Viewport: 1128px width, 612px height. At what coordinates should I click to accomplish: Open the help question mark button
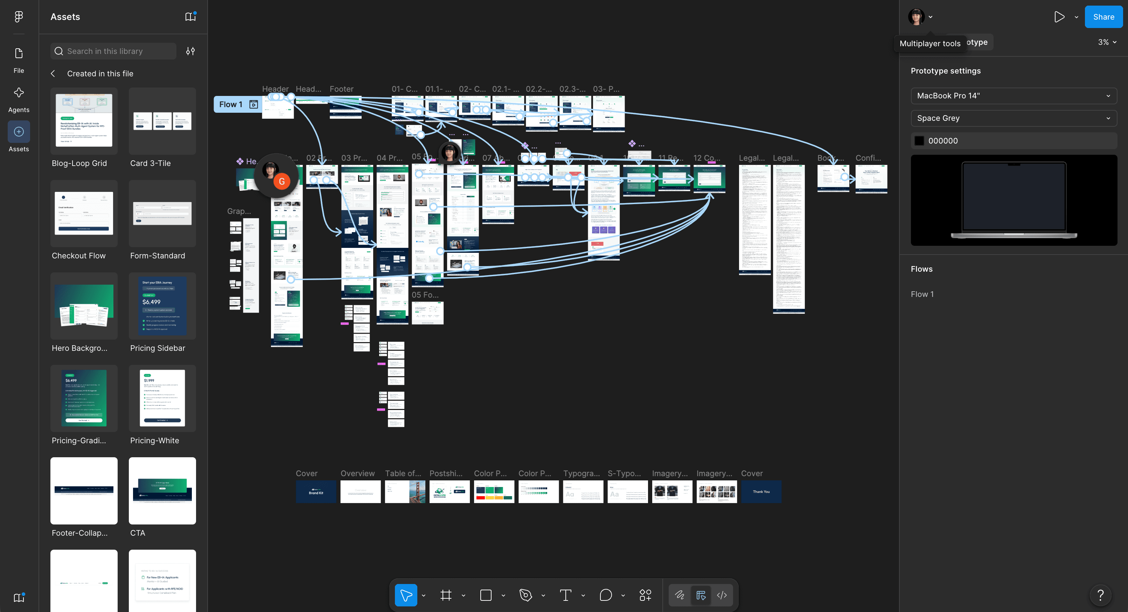click(x=1100, y=595)
